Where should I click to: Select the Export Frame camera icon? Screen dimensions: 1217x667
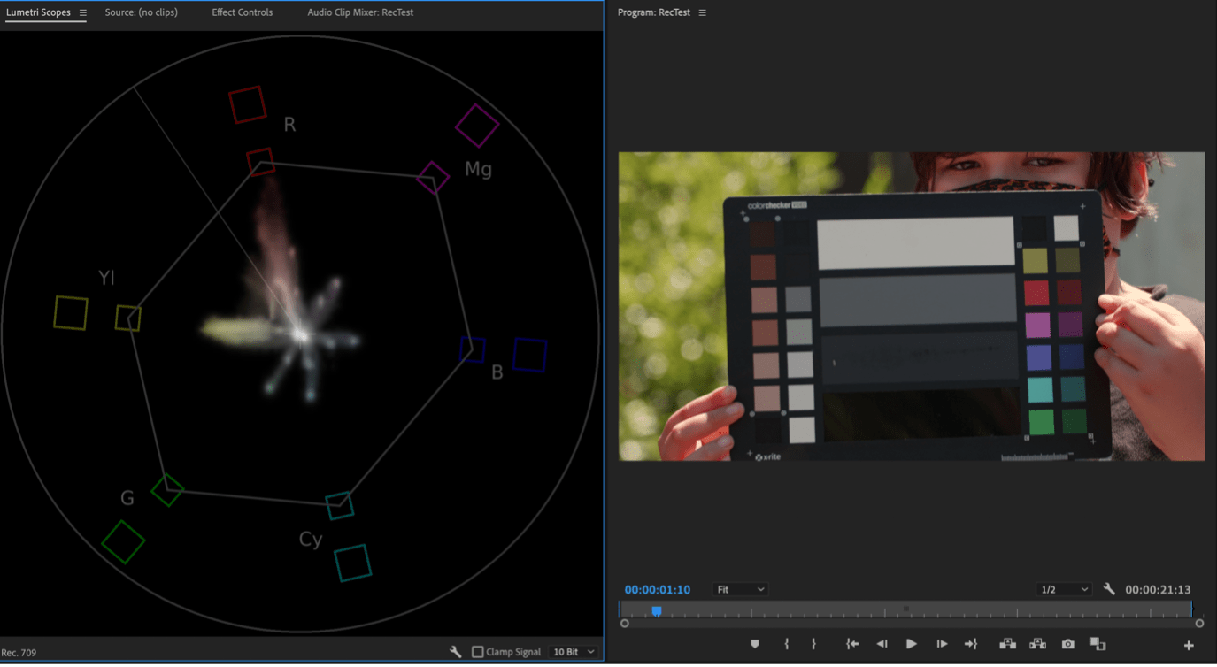coord(1067,644)
